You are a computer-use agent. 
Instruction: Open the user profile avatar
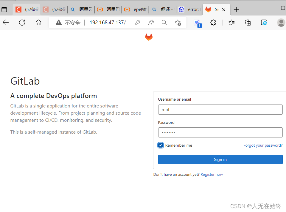[x=281, y=23]
